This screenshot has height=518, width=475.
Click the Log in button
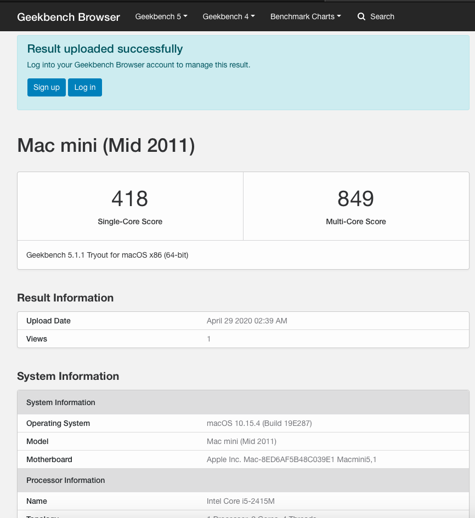coord(85,87)
